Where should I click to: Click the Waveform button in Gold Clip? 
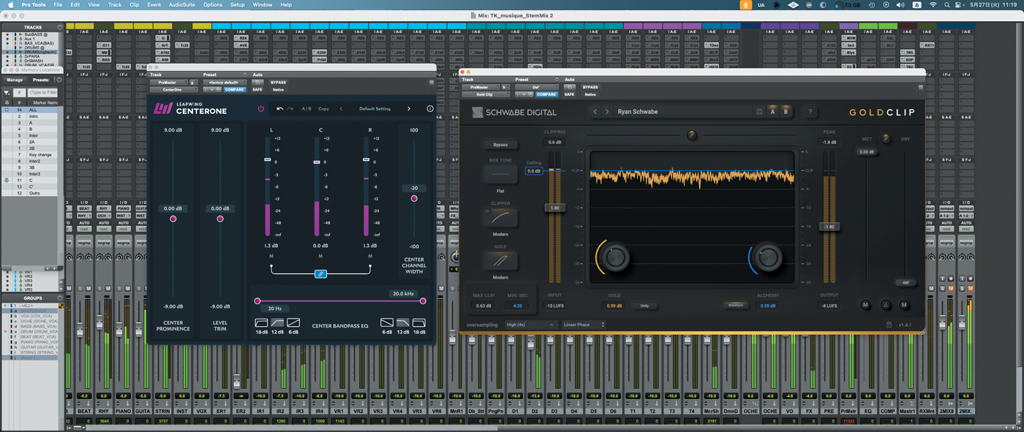click(734, 305)
